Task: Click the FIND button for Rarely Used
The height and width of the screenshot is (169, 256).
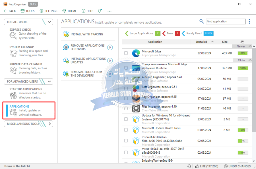Action: 208,33
